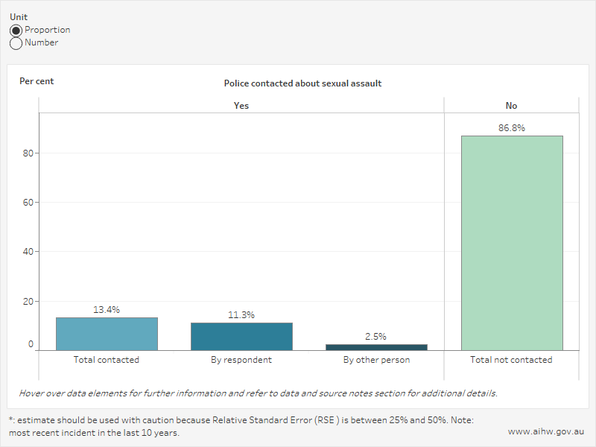The image size is (596, 447).
Task: Click the By other person axis label
Action: point(376,360)
